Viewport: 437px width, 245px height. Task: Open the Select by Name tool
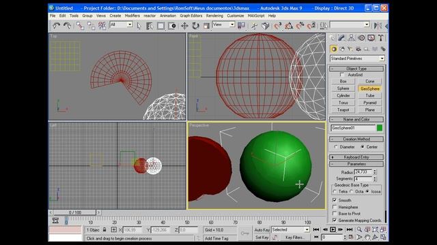click(150, 26)
